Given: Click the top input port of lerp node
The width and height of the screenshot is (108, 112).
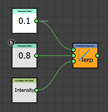Looking at the screenshot, I should click(x=73, y=50).
